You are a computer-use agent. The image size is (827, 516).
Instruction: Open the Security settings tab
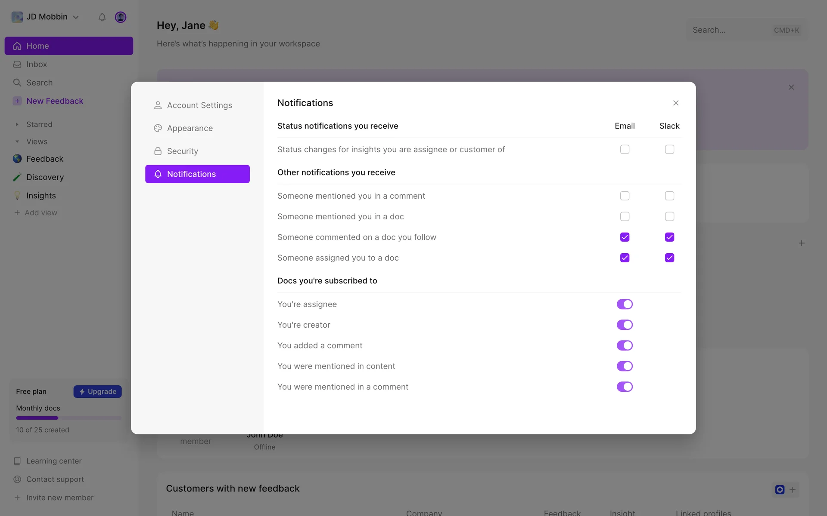183,151
